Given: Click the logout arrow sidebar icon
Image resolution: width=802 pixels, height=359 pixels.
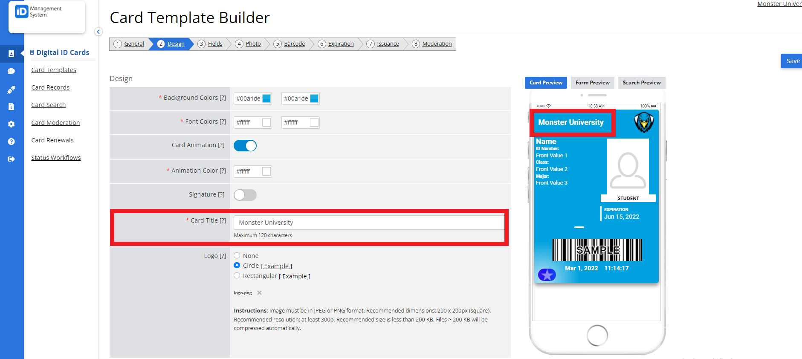Looking at the screenshot, I should [12, 159].
